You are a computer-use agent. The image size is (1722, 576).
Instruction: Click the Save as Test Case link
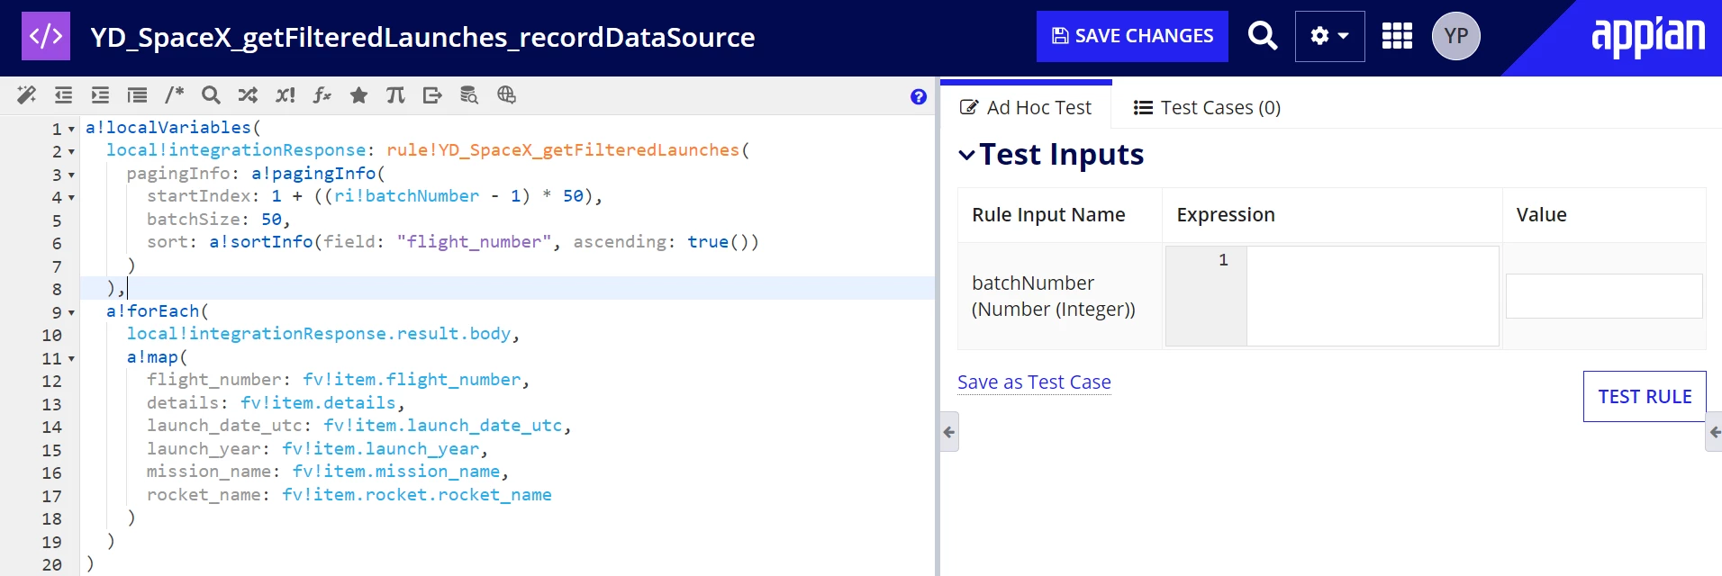[1034, 382]
